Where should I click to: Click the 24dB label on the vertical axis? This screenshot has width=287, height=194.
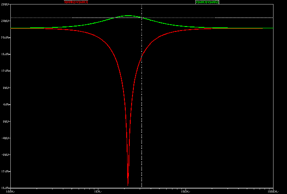click(x=5, y=21)
